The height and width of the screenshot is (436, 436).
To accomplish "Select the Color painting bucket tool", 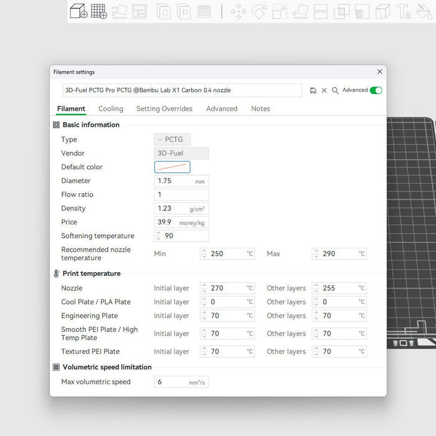I will click(x=424, y=11).
